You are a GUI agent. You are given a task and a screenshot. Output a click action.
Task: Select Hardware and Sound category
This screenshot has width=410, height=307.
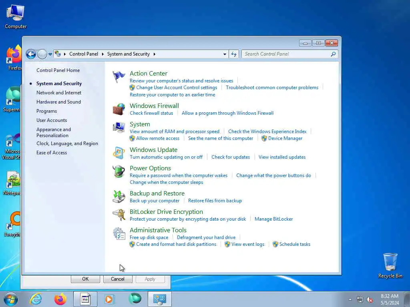58,102
